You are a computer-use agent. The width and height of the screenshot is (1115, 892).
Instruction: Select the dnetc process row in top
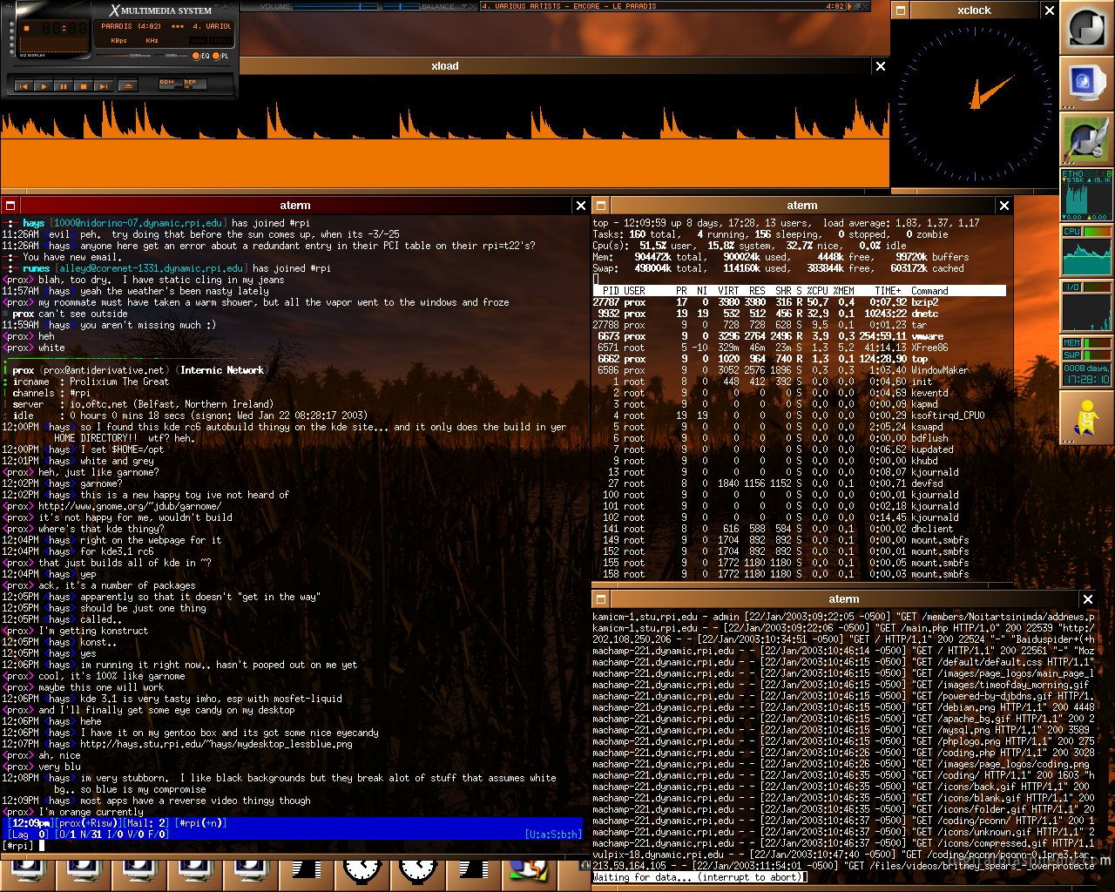[x=799, y=314]
